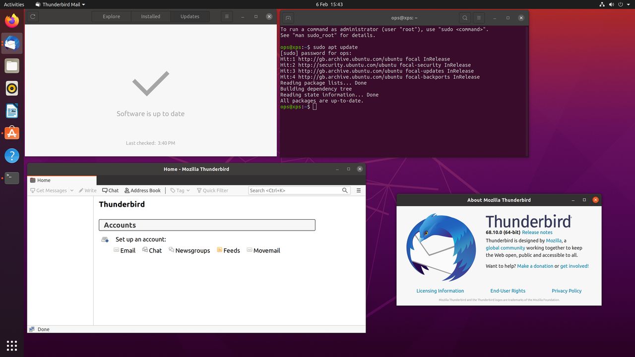Open the Privacy Policy link

[567, 291]
